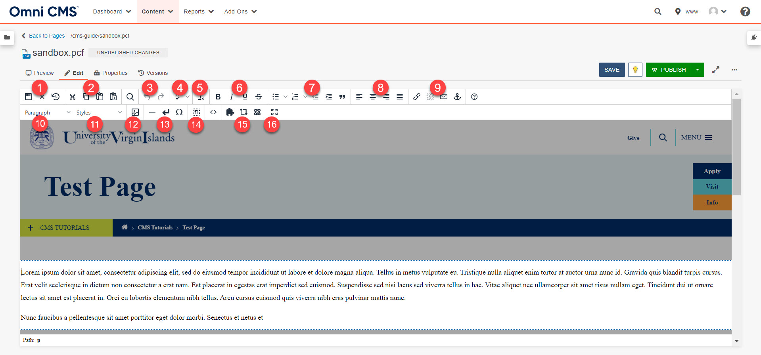Align text left
This screenshot has width=761, height=355.
click(x=359, y=97)
